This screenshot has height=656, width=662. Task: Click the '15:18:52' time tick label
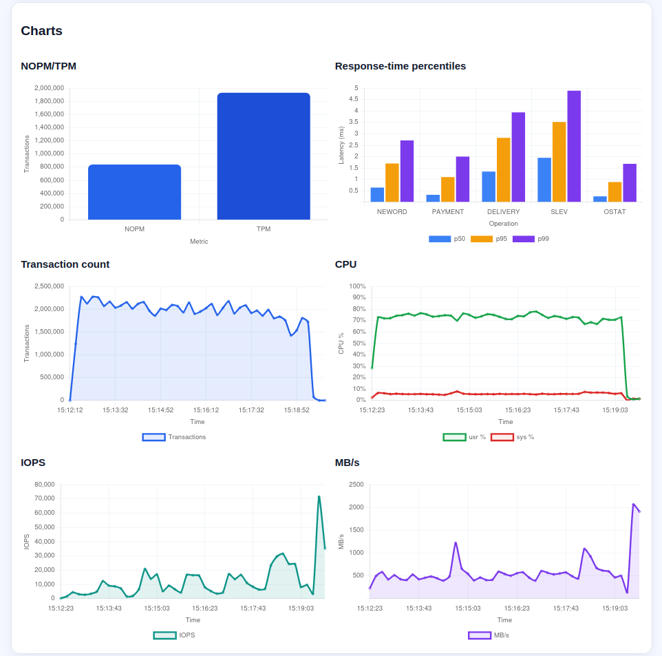(x=297, y=410)
